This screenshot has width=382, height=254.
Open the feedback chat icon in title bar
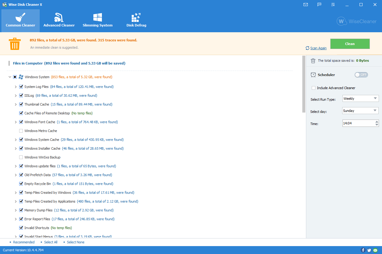tap(319, 5)
